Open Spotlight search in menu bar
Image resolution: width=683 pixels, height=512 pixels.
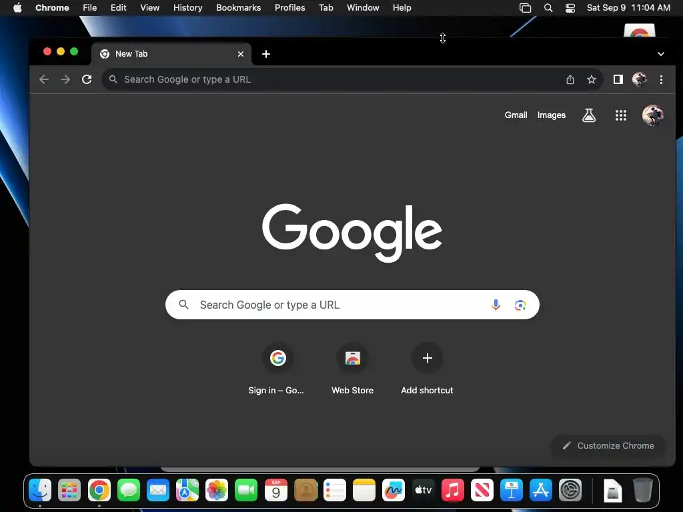coord(548,8)
